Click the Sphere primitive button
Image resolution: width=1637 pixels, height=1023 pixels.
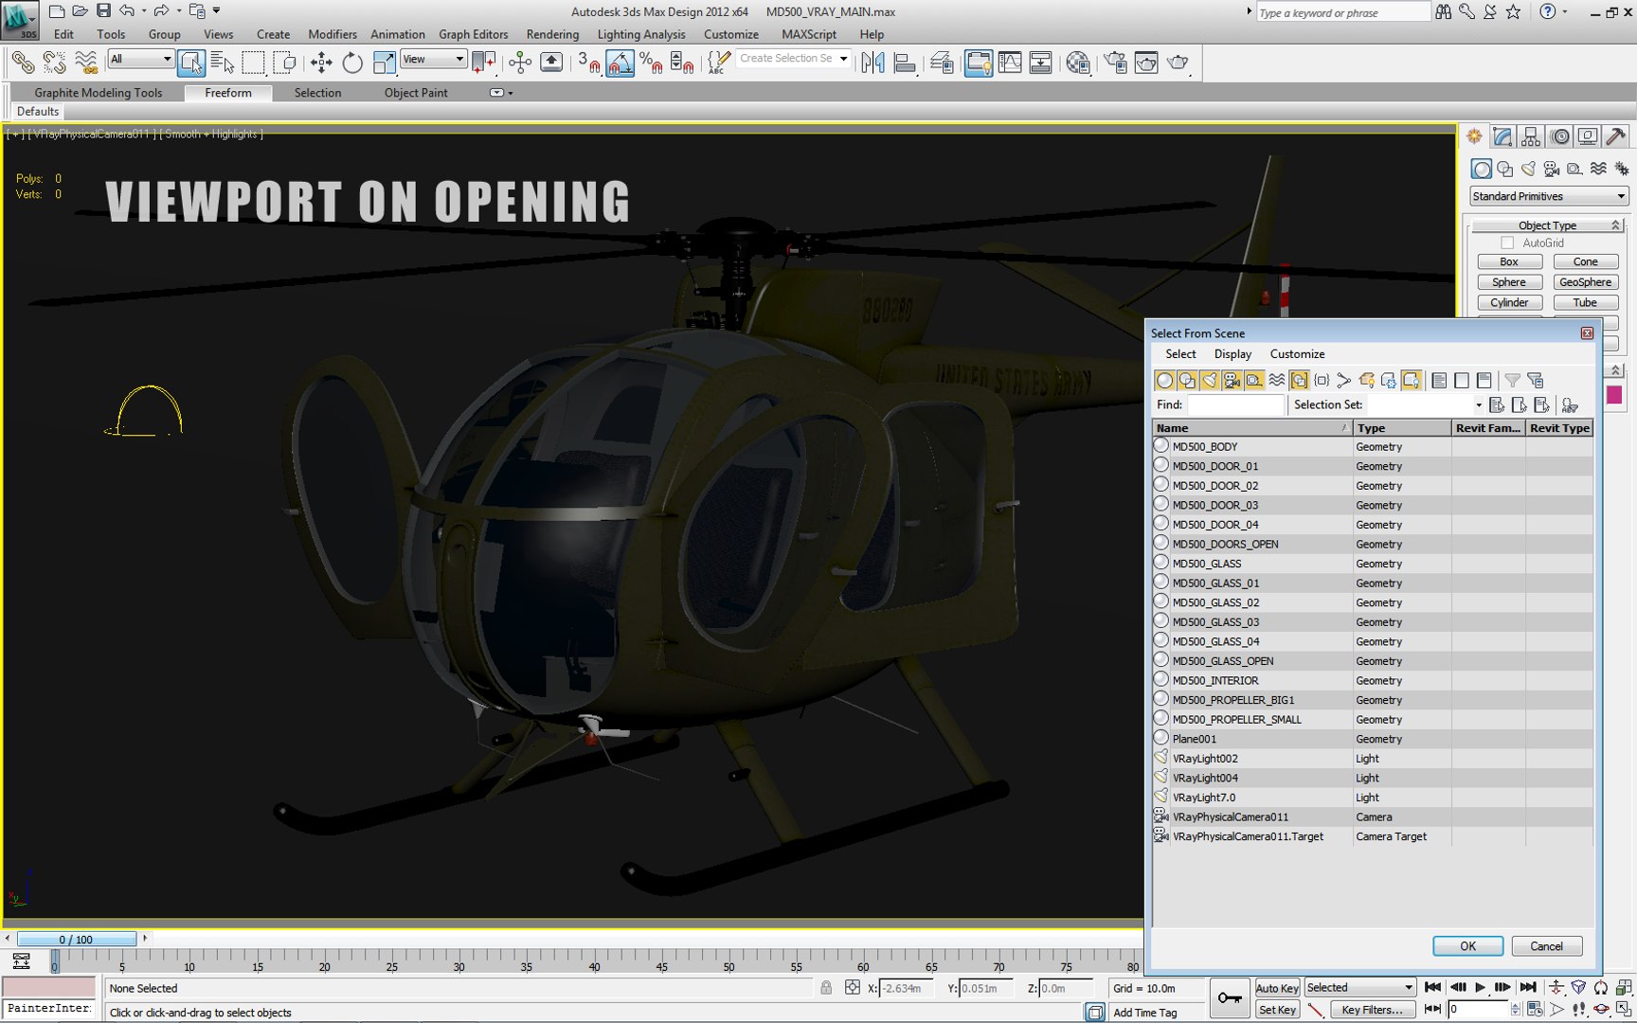1509,282
